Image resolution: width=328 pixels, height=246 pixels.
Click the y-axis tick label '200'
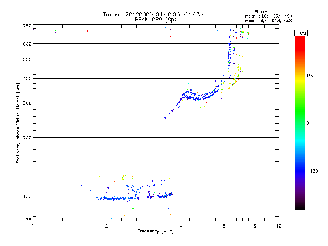point(27,138)
